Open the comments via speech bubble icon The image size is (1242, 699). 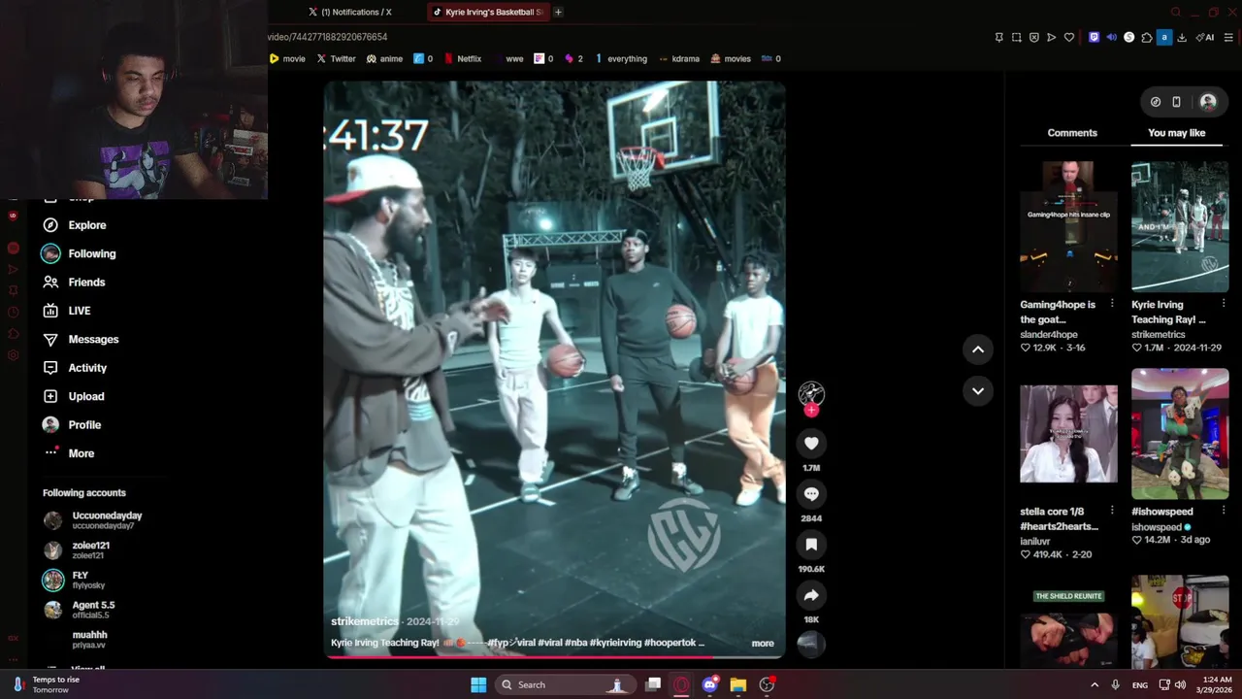click(811, 494)
